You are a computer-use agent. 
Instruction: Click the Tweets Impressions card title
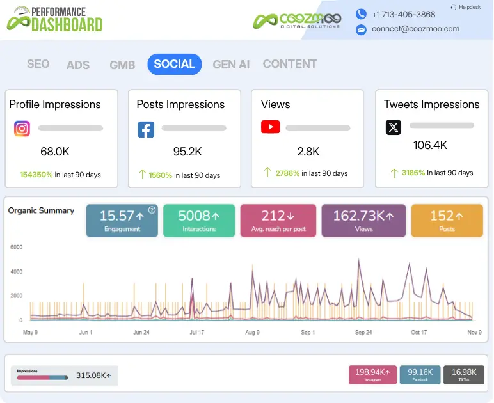(432, 104)
